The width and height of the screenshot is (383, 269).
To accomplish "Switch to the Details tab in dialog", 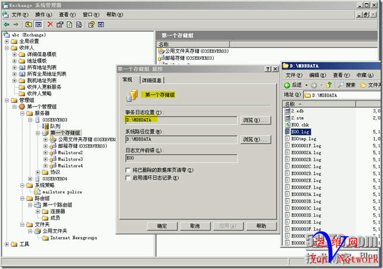I will [x=152, y=80].
